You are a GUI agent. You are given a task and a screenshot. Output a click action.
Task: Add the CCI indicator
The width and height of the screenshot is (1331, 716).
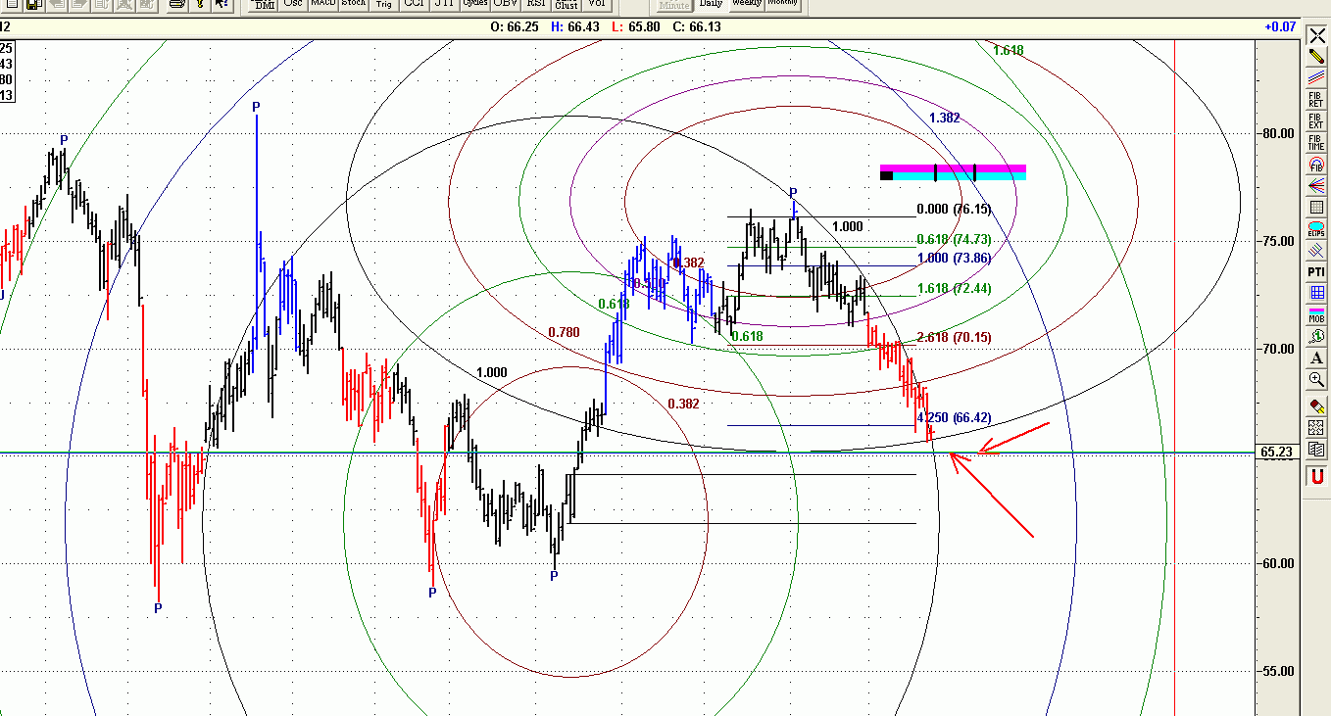414,4
